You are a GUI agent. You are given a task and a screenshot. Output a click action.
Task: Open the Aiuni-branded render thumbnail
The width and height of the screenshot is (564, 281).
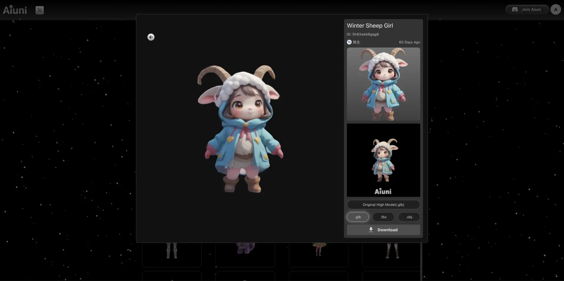point(383,160)
